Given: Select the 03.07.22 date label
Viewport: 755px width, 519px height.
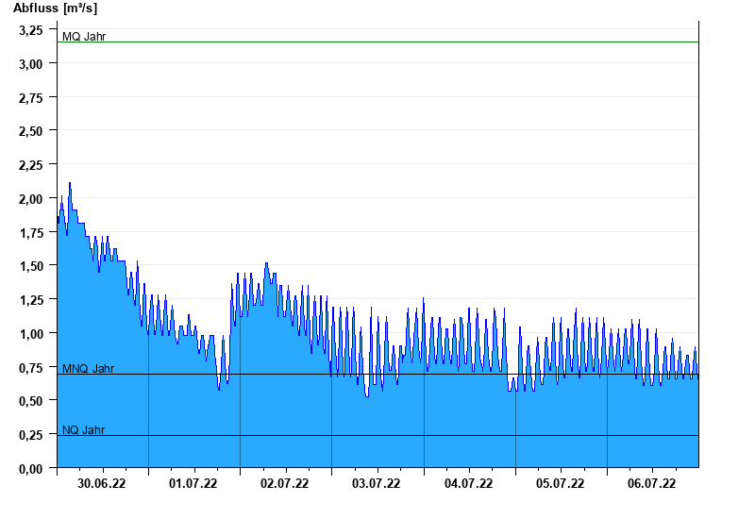Looking at the screenshot, I should [376, 483].
